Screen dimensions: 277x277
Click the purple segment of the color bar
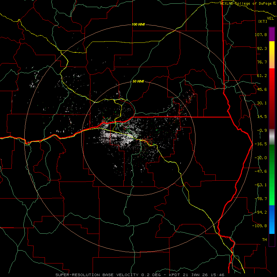272,34
